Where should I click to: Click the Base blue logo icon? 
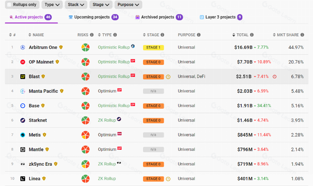(23, 106)
